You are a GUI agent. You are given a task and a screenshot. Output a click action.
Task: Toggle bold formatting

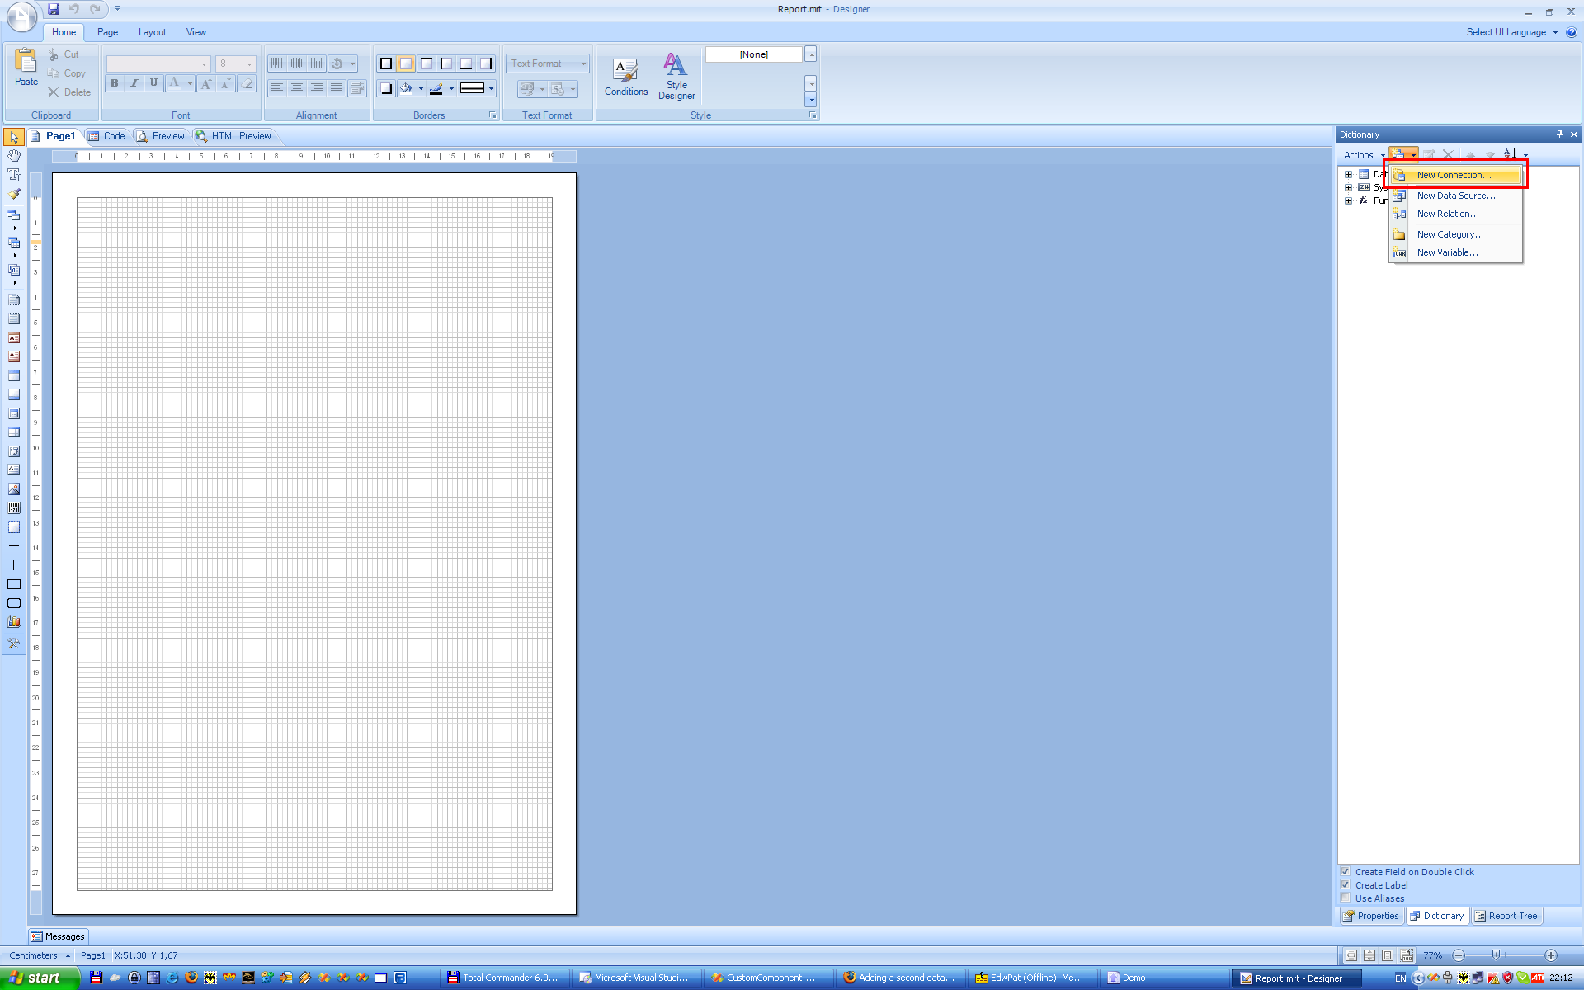point(115,83)
